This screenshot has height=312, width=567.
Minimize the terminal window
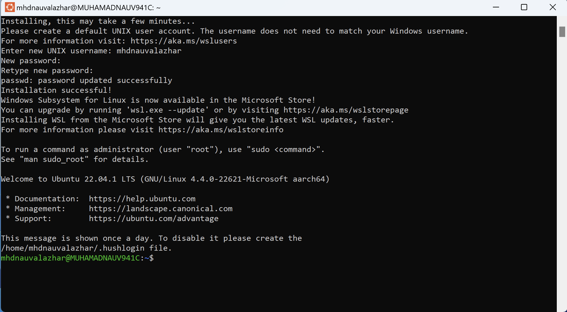(x=496, y=7)
